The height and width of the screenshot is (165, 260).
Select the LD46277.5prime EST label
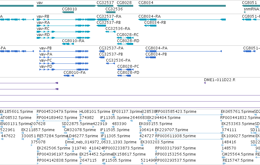click(x=82, y=136)
